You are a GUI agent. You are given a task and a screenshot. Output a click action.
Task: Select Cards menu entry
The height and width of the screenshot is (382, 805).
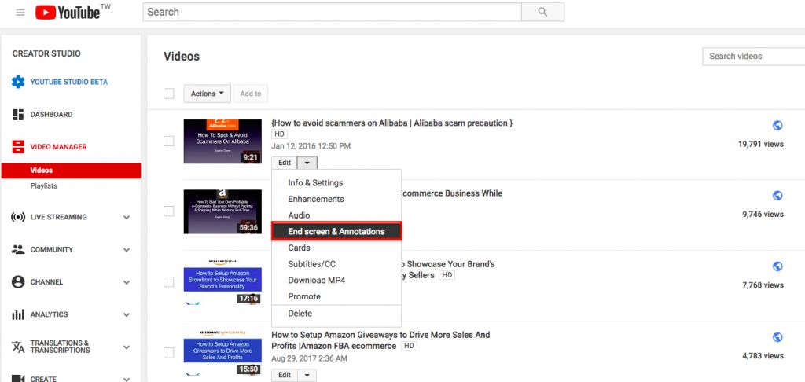pyautogui.click(x=336, y=248)
